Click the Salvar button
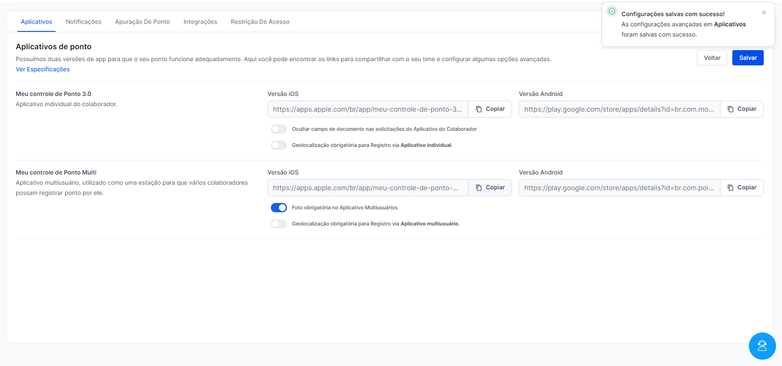Viewport: 782px width, 366px height. coord(748,58)
